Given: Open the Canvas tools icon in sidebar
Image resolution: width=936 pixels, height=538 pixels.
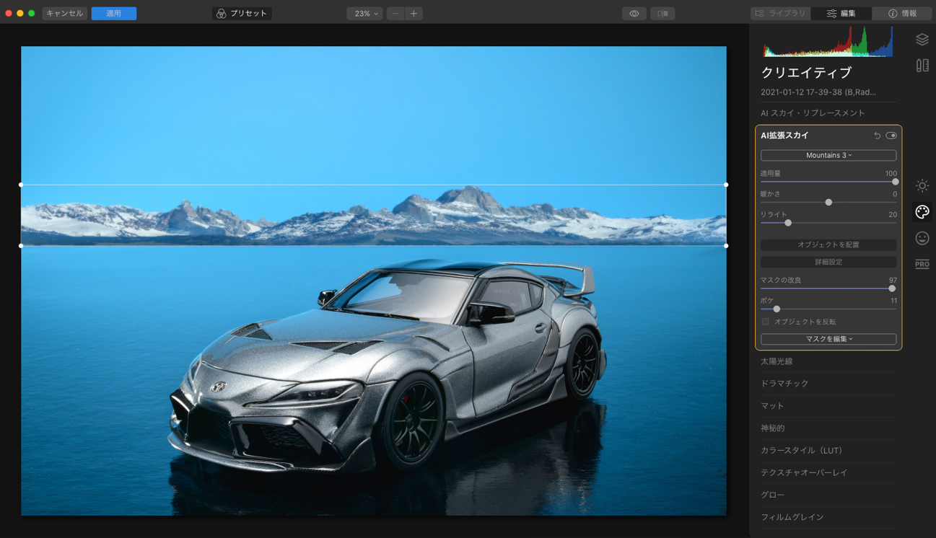Looking at the screenshot, I should pyautogui.click(x=922, y=66).
